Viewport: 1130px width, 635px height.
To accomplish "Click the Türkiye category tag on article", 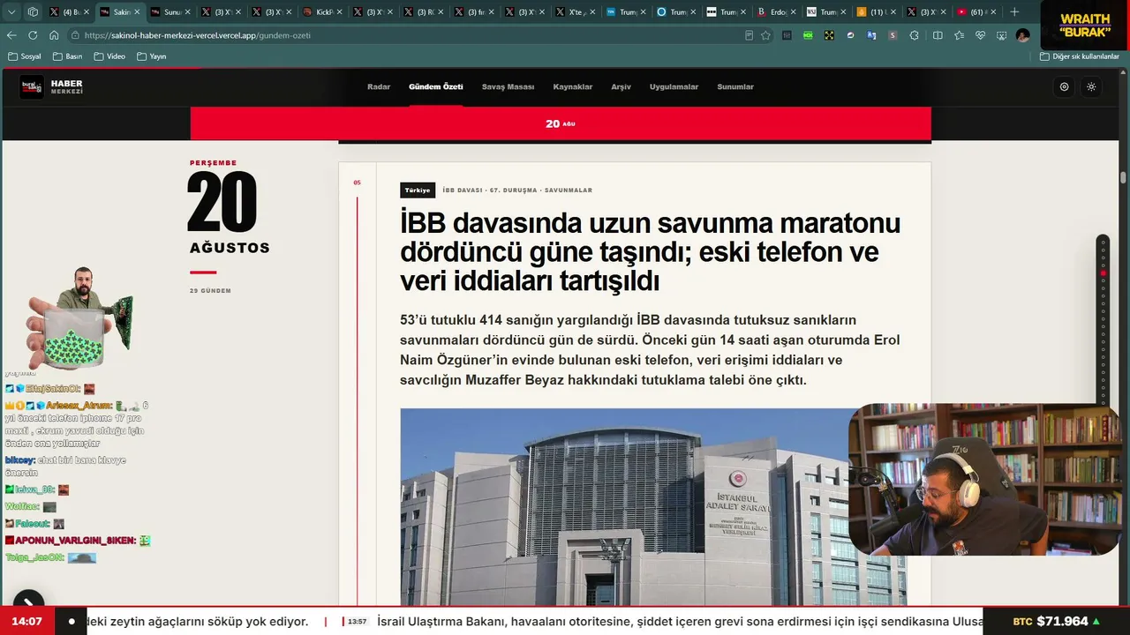I will [x=418, y=190].
